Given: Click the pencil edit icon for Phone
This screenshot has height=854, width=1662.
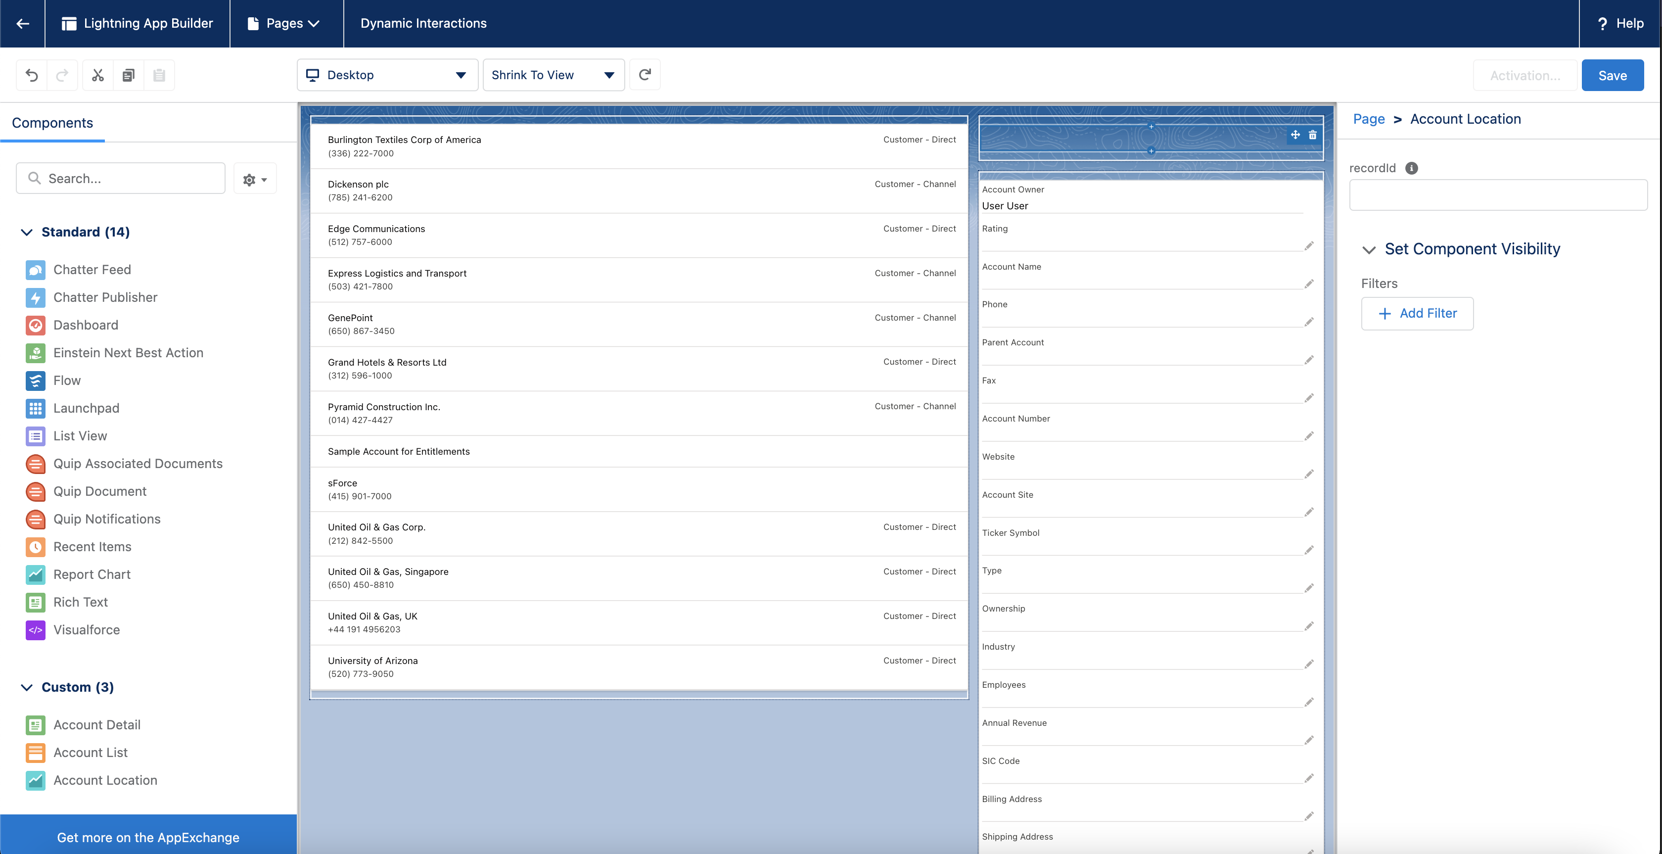Looking at the screenshot, I should tap(1309, 322).
